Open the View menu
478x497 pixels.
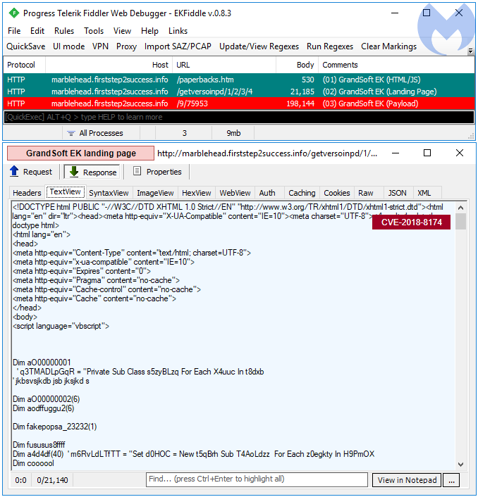click(x=122, y=31)
